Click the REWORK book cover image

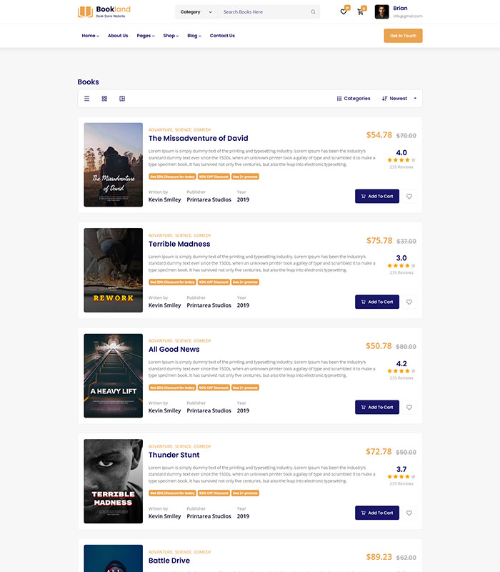tap(114, 270)
